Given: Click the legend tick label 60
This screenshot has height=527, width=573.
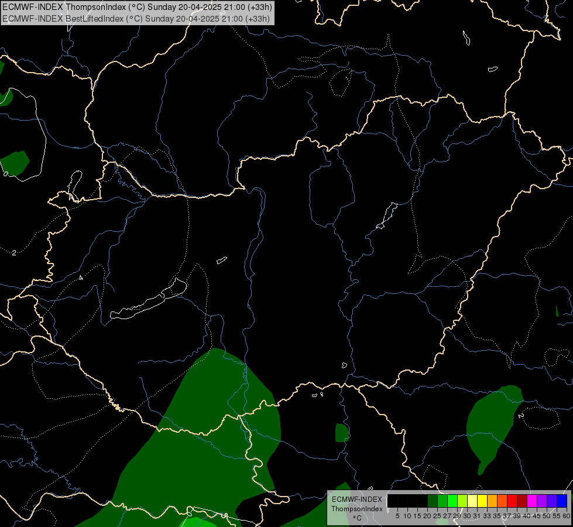Looking at the screenshot, I should click(567, 516).
